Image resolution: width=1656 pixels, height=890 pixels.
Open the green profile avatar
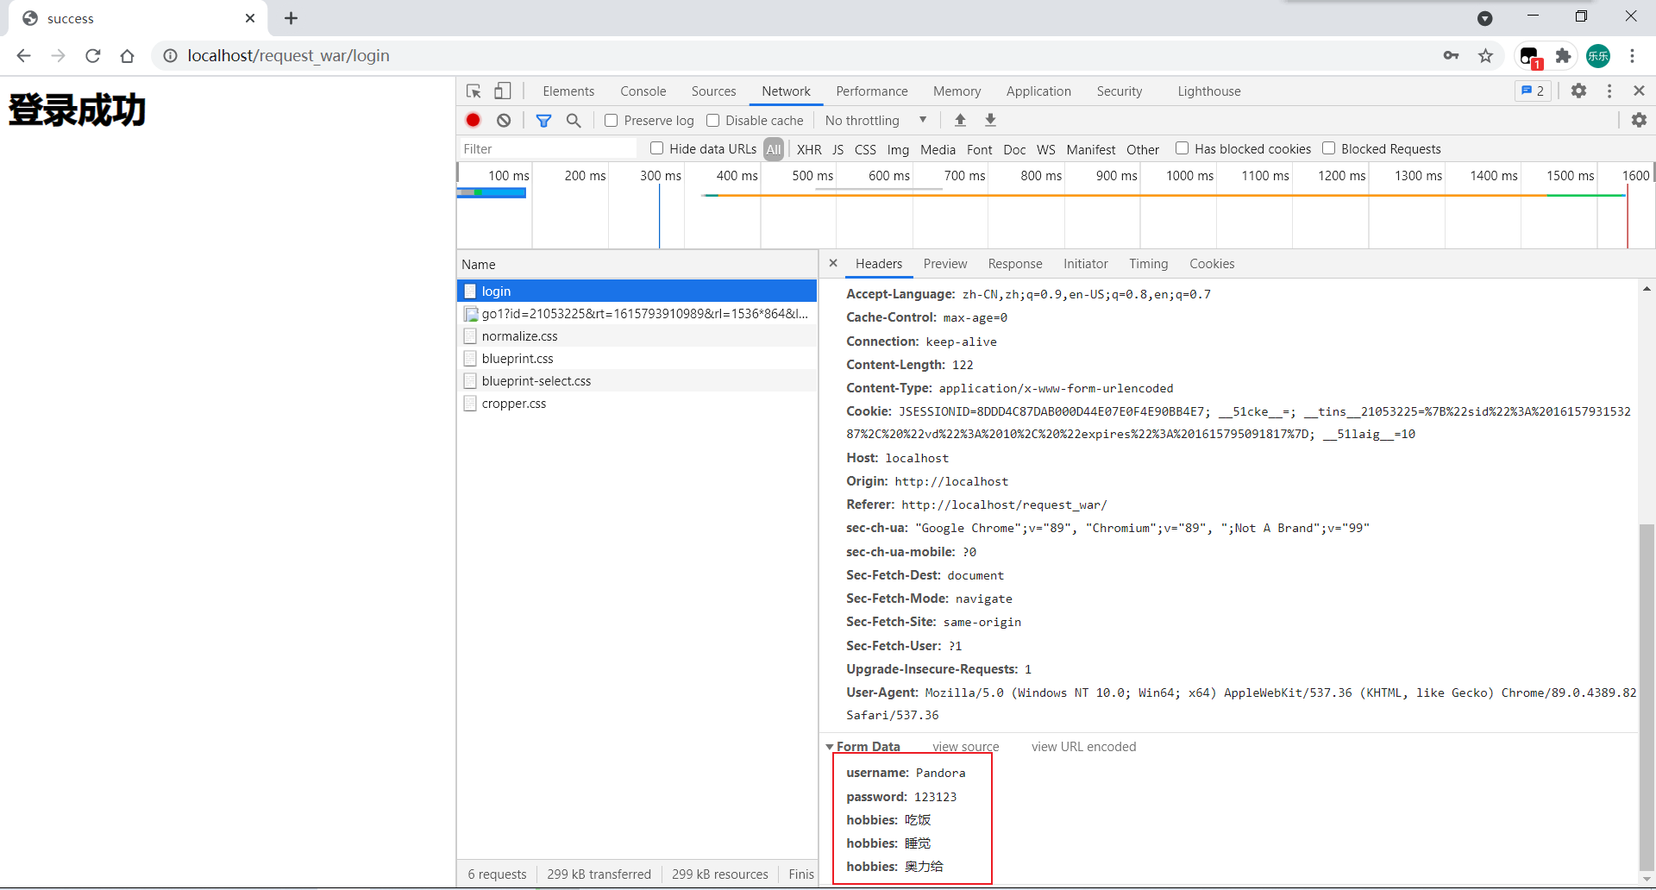click(x=1598, y=56)
